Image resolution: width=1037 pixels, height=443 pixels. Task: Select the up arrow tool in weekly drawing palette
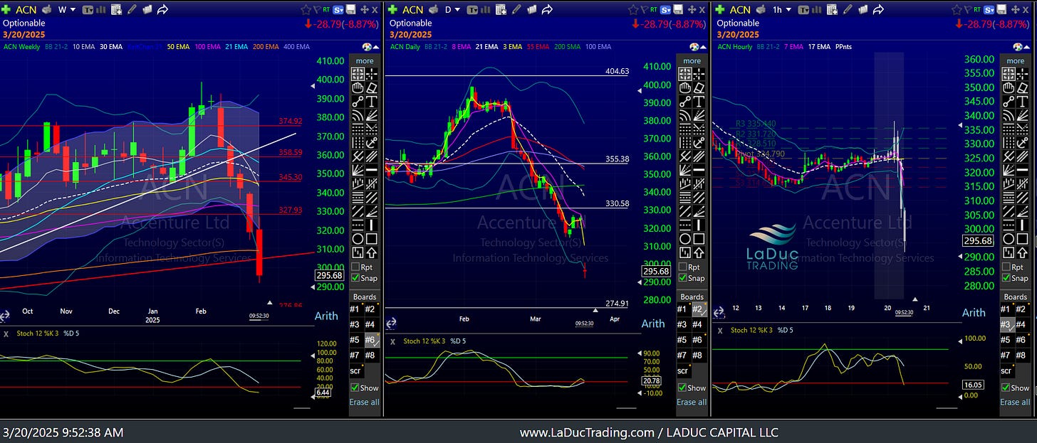coord(370,252)
